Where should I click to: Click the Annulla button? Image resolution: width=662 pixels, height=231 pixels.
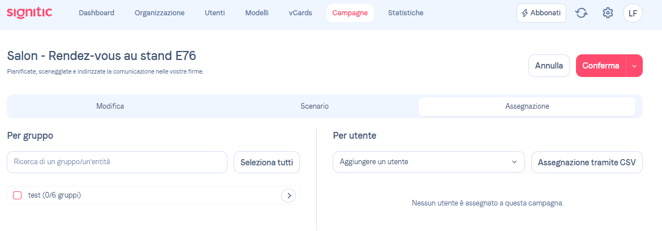549,66
